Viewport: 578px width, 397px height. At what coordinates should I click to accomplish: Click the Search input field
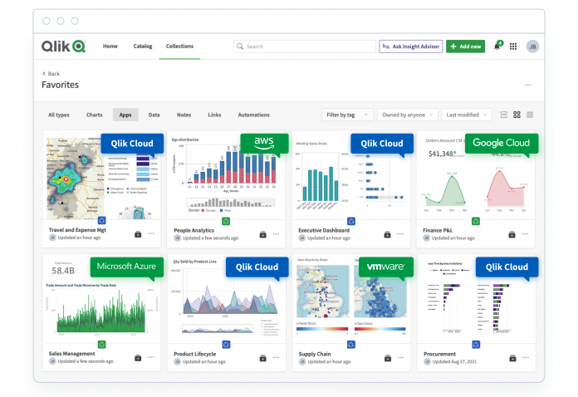(305, 47)
